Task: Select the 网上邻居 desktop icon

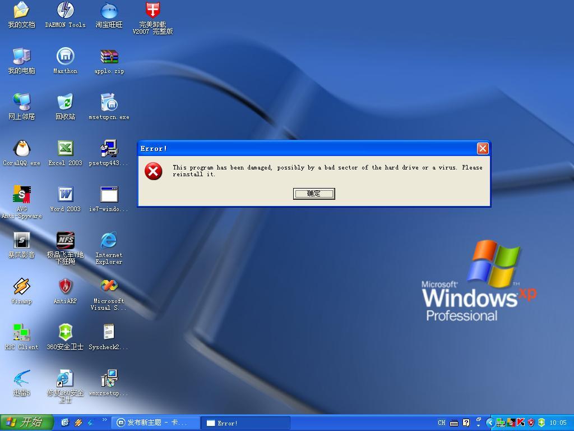Action: click(x=22, y=107)
